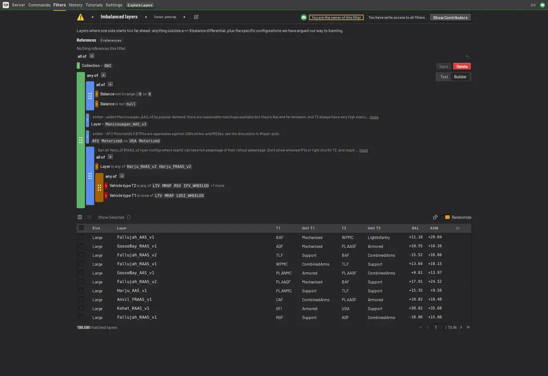Click blue handle of AFU vs USA rule

pyautogui.click(x=87, y=137)
